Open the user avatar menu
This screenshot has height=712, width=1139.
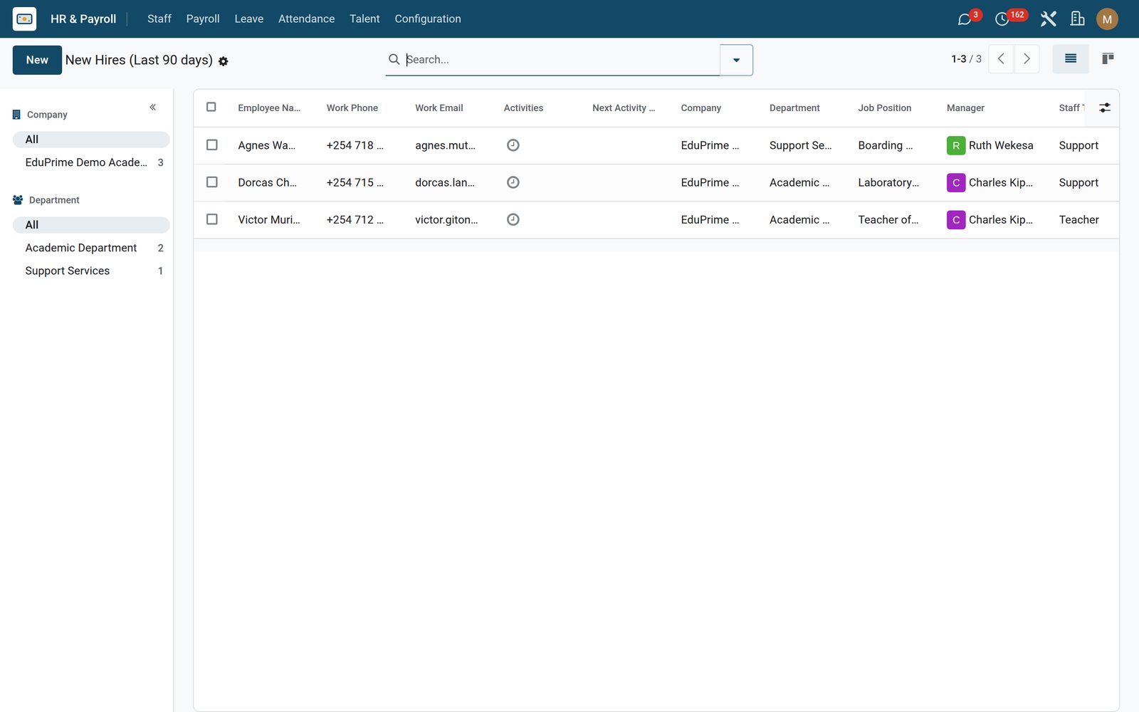[1107, 19]
